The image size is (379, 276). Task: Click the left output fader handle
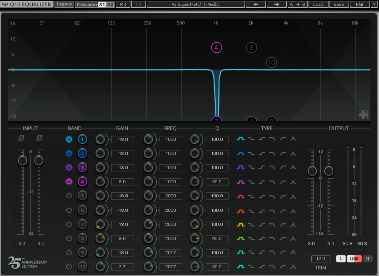(x=312, y=171)
